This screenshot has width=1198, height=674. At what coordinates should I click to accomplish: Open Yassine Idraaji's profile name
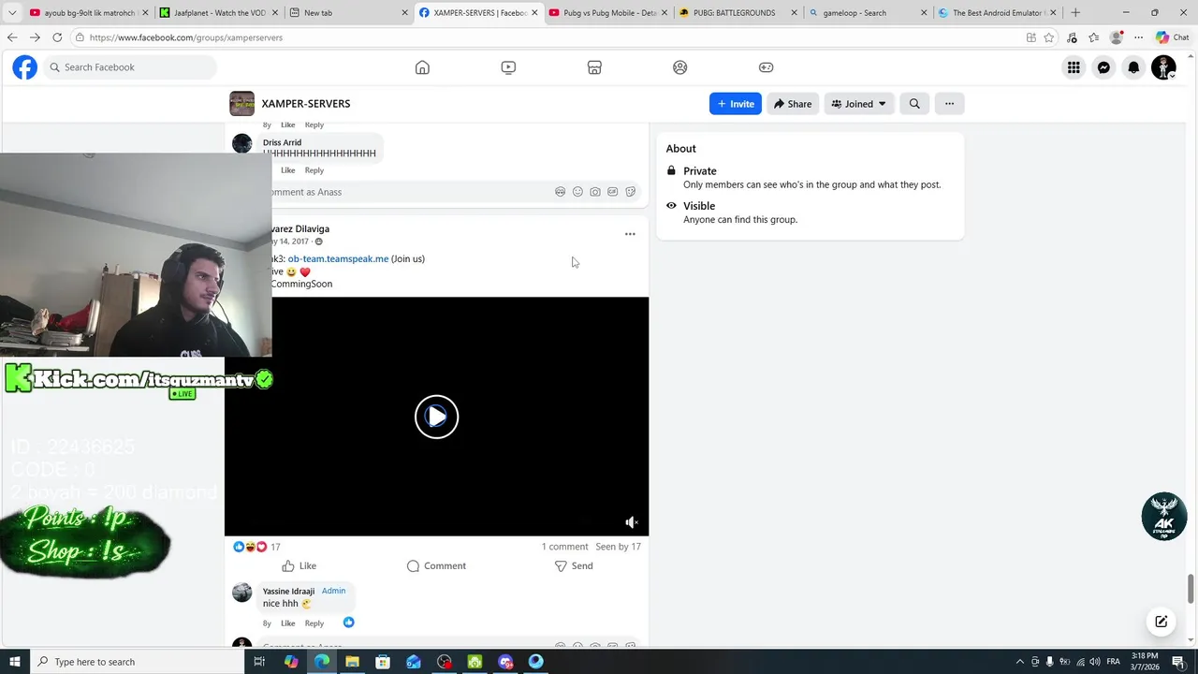[x=288, y=591]
